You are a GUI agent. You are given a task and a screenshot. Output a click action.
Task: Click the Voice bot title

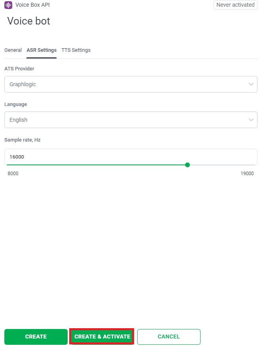pyautogui.click(x=29, y=21)
